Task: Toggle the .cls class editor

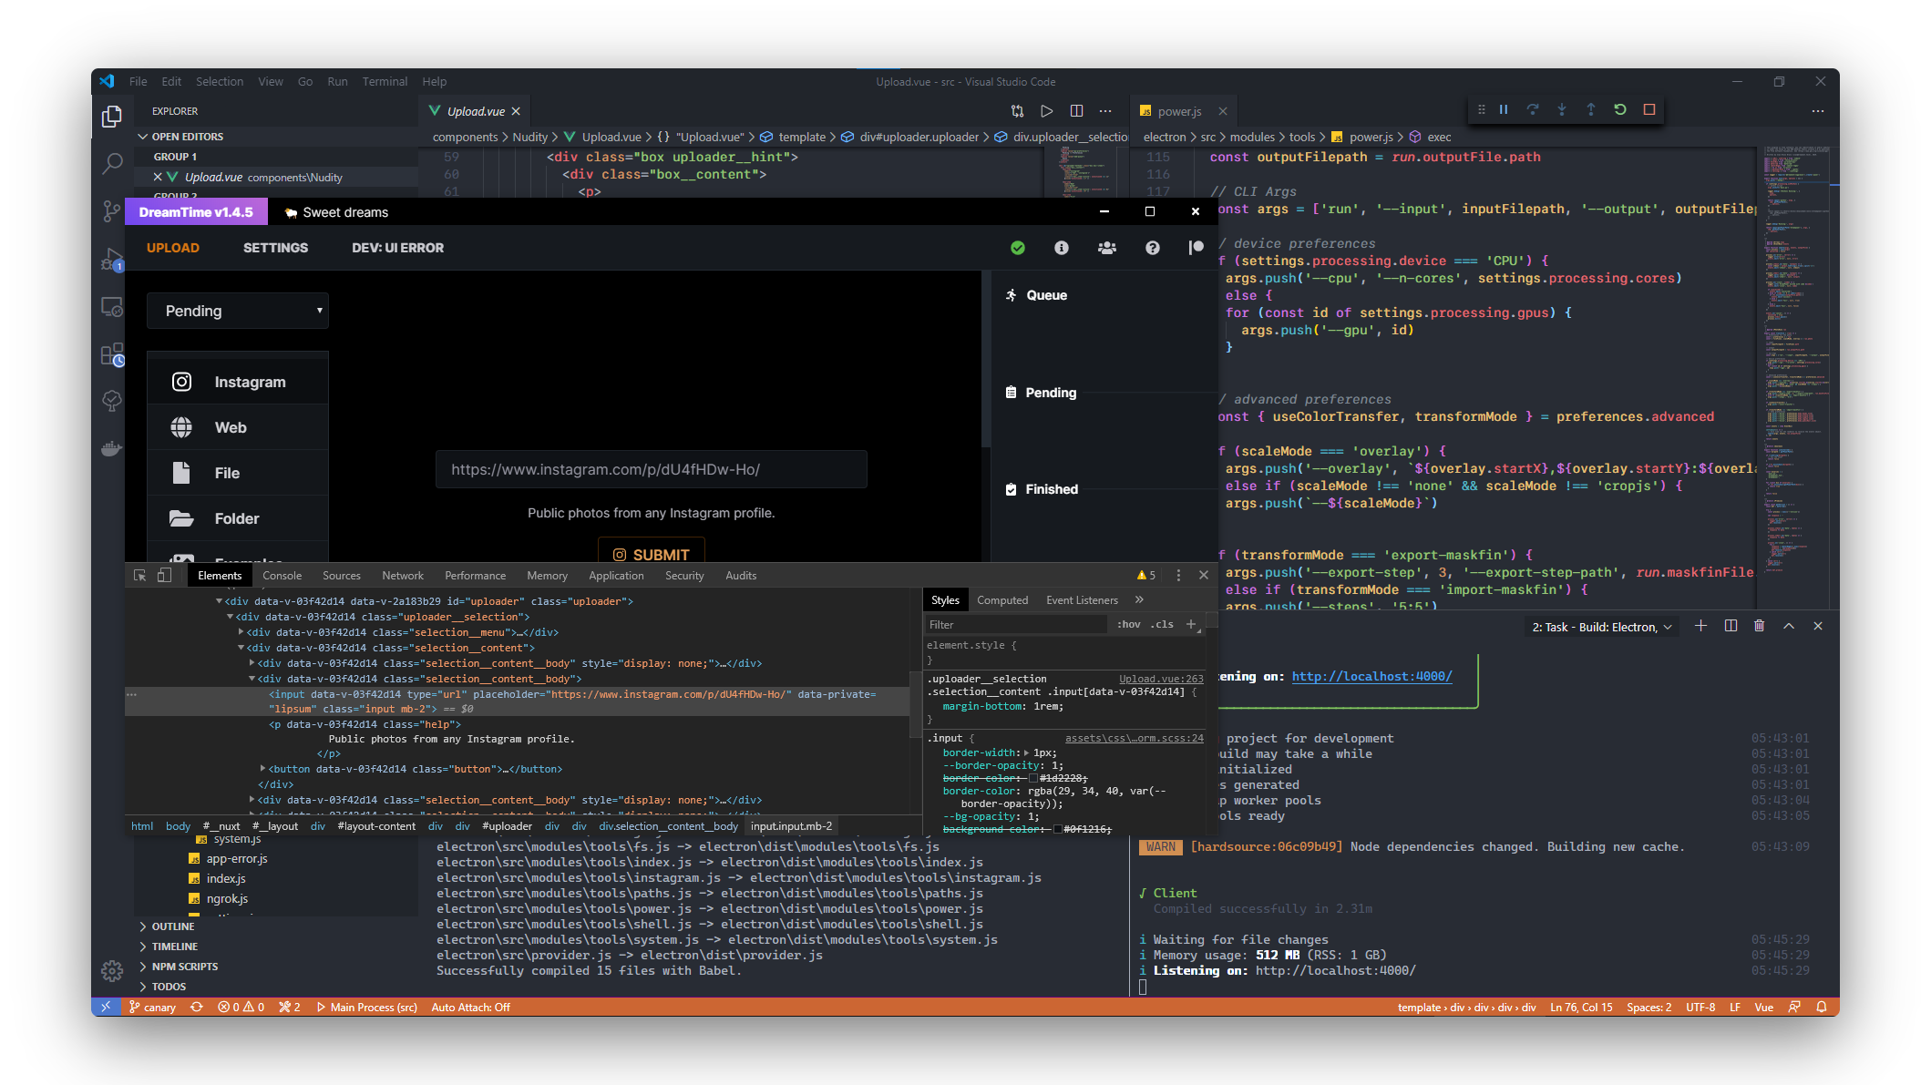Action: (1162, 625)
